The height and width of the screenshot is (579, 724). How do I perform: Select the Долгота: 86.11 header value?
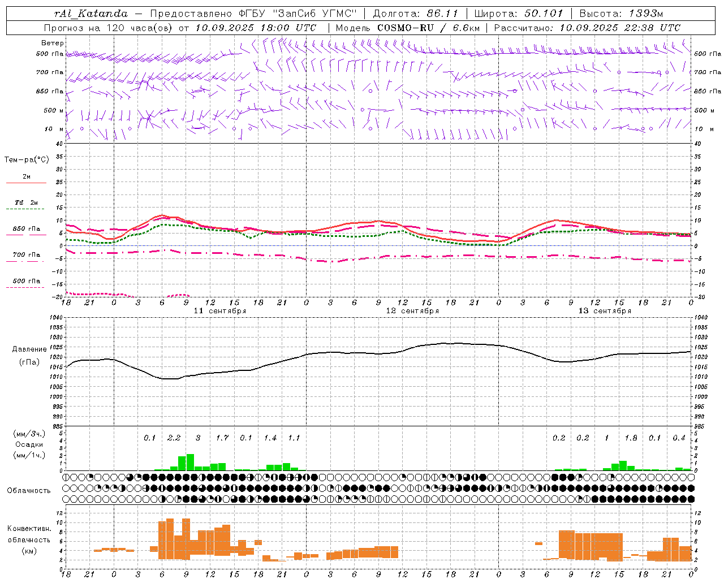pos(416,14)
